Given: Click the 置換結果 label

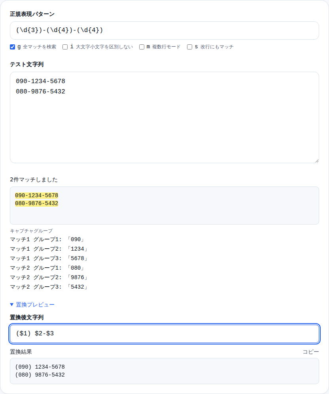Looking at the screenshot, I should (x=21, y=352).
